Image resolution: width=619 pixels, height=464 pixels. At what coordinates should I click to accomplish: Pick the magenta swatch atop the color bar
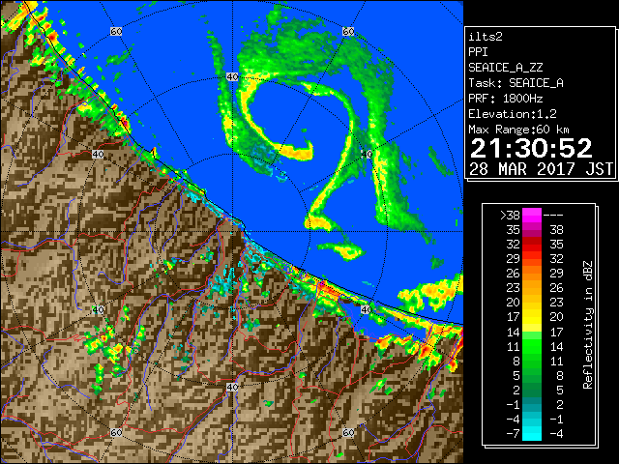coord(532,215)
